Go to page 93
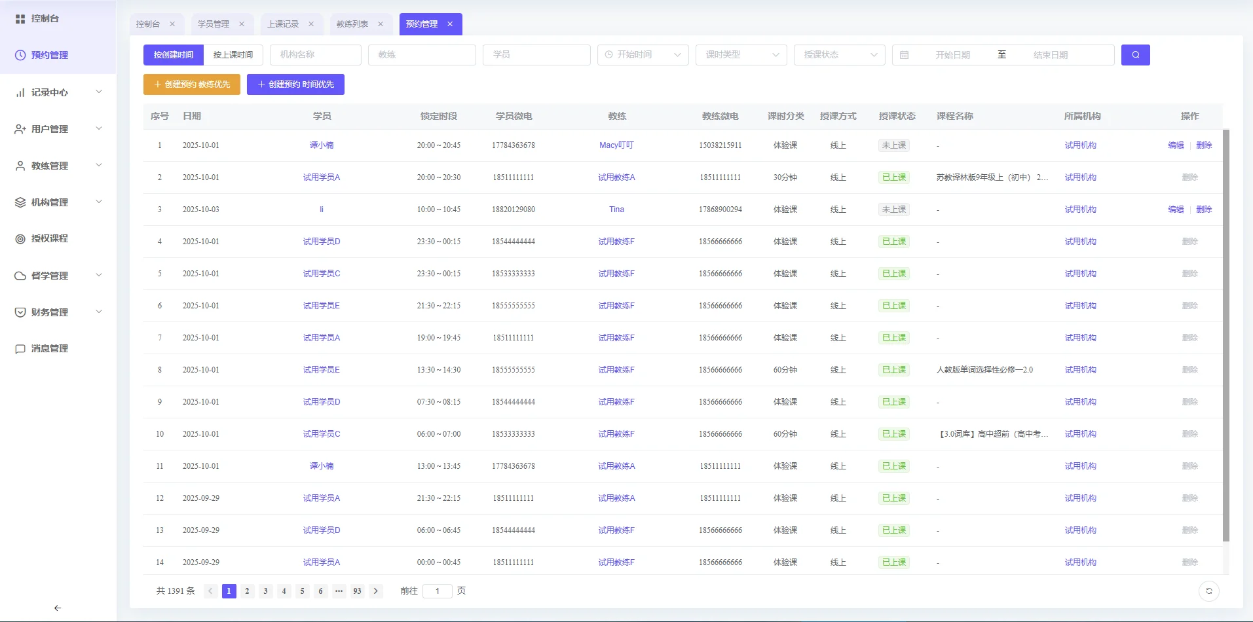This screenshot has height=622, width=1253. [357, 591]
